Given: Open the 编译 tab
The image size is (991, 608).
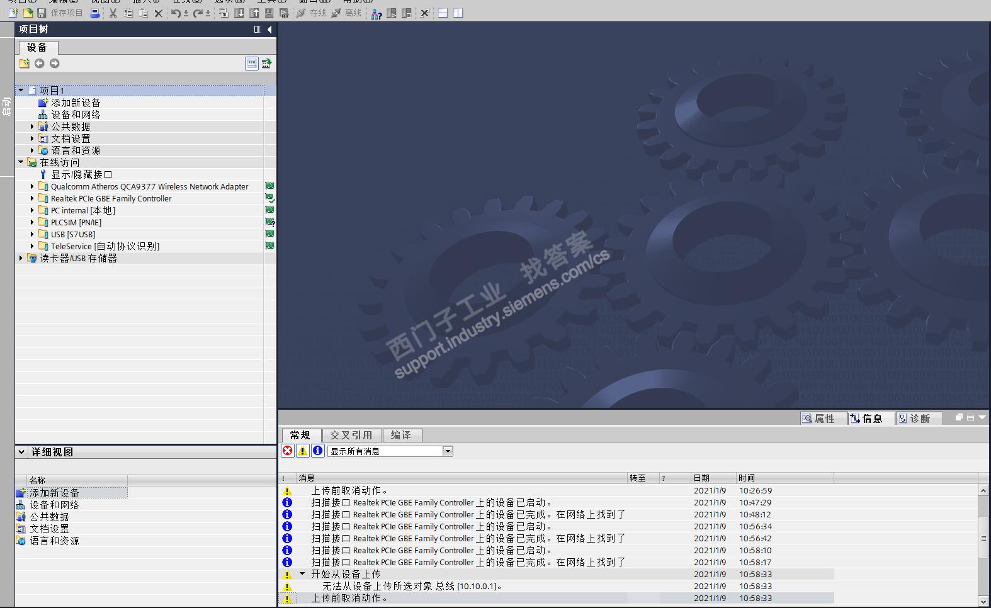Looking at the screenshot, I should pos(401,435).
